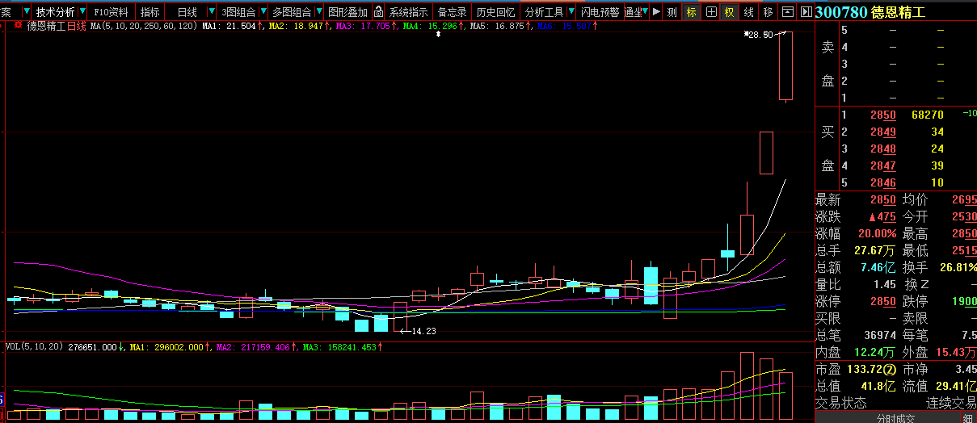Open the 日线 period dropdown arrow
Image resolution: width=977 pixels, height=423 pixels.
coord(211,12)
